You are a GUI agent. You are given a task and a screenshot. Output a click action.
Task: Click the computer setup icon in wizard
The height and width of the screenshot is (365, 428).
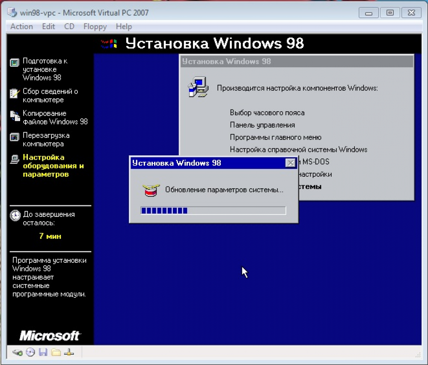pos(199,87)
